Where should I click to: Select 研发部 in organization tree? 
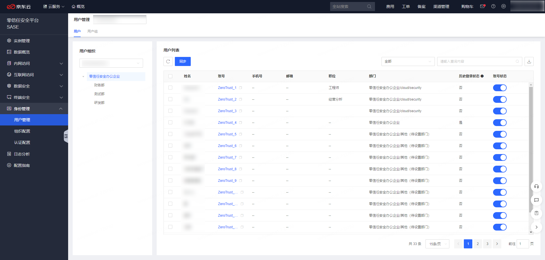[x=99, y=103]
